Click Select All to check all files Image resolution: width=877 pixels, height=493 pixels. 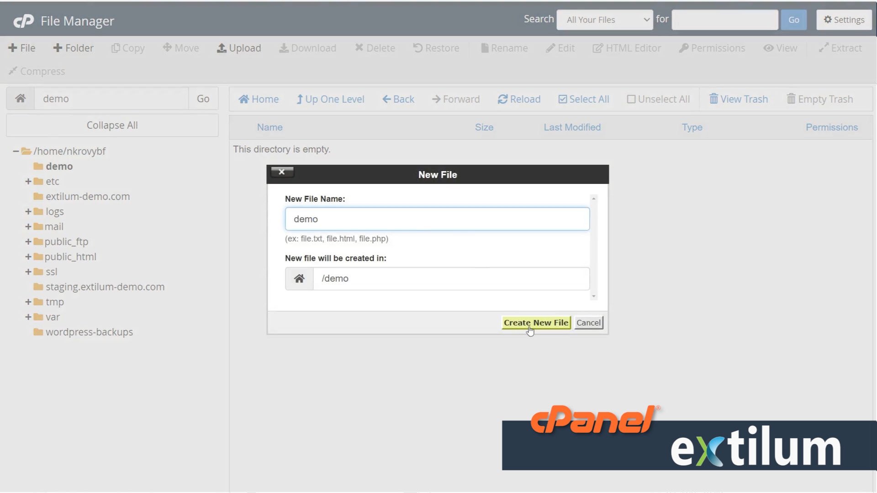point(583,99)
